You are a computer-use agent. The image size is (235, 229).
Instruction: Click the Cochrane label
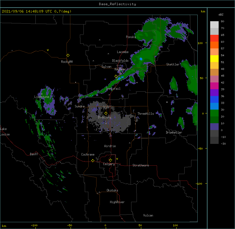click(x=88, y=154)
